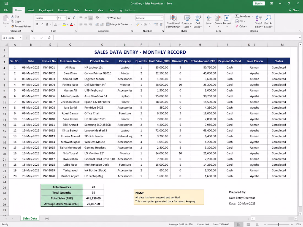This screenshot has height=227, width=303.
Task: Apply Borders using the grid icon
Action: point(55,24)
